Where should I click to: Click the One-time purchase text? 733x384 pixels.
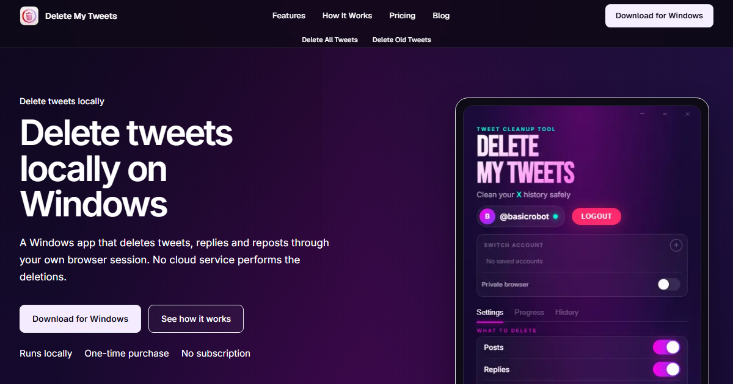126,354
